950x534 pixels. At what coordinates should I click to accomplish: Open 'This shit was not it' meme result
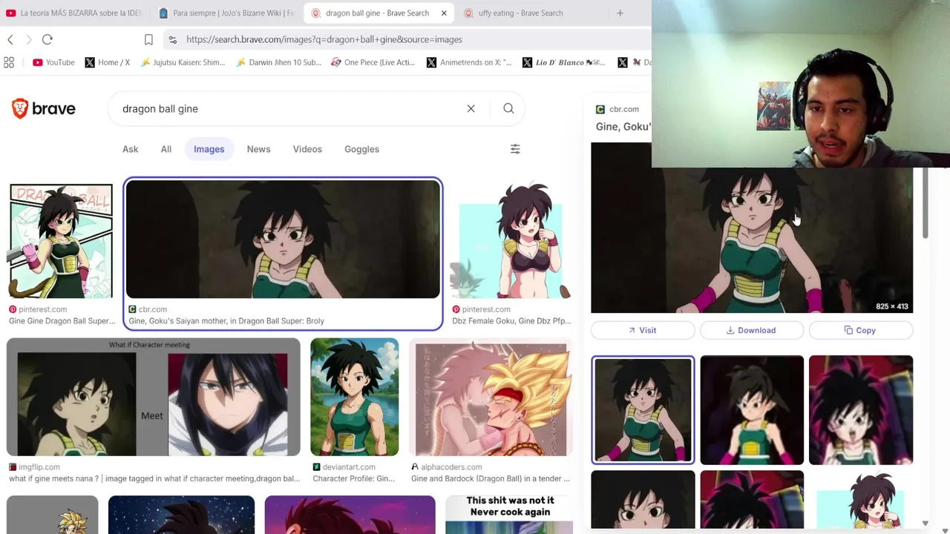pyautogui.click(x=509, y=515)
